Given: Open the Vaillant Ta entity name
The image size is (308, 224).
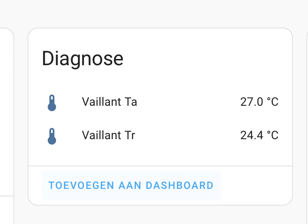Looking at the screenshot, I should [109, 102].
